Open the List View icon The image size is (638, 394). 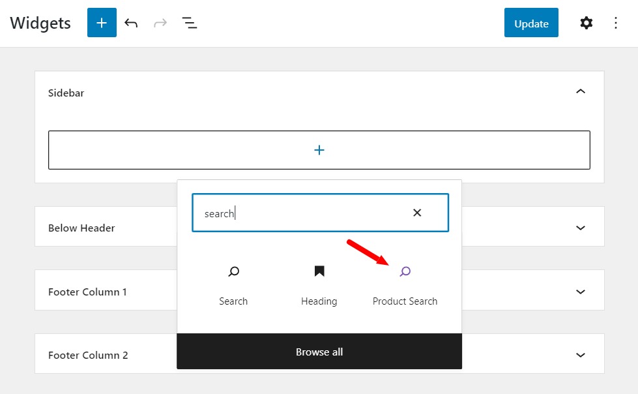click(190, 23)
